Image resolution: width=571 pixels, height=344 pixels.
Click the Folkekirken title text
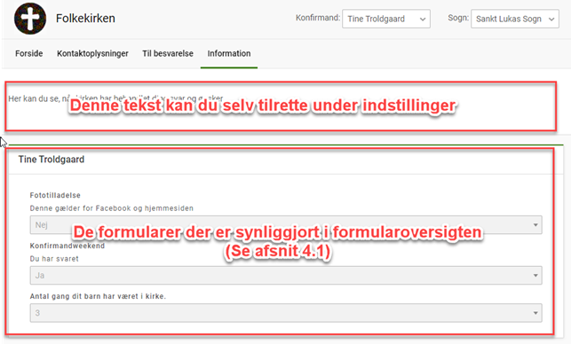[85, 19]
